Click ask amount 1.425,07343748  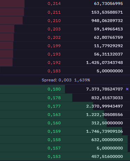pyautogui.click(x=104, y=63)
